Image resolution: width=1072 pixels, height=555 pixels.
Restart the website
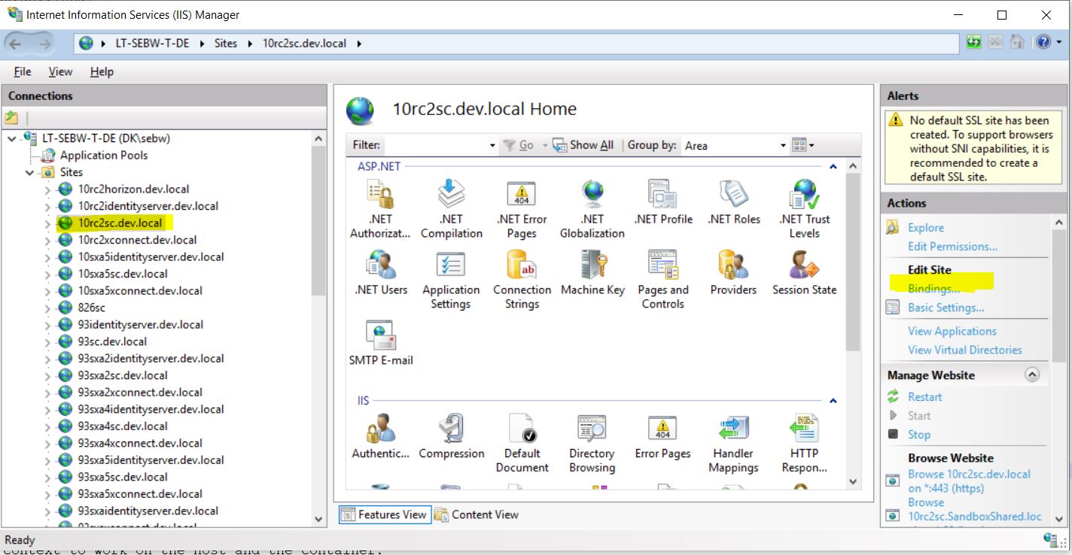(x=924, y=397)
